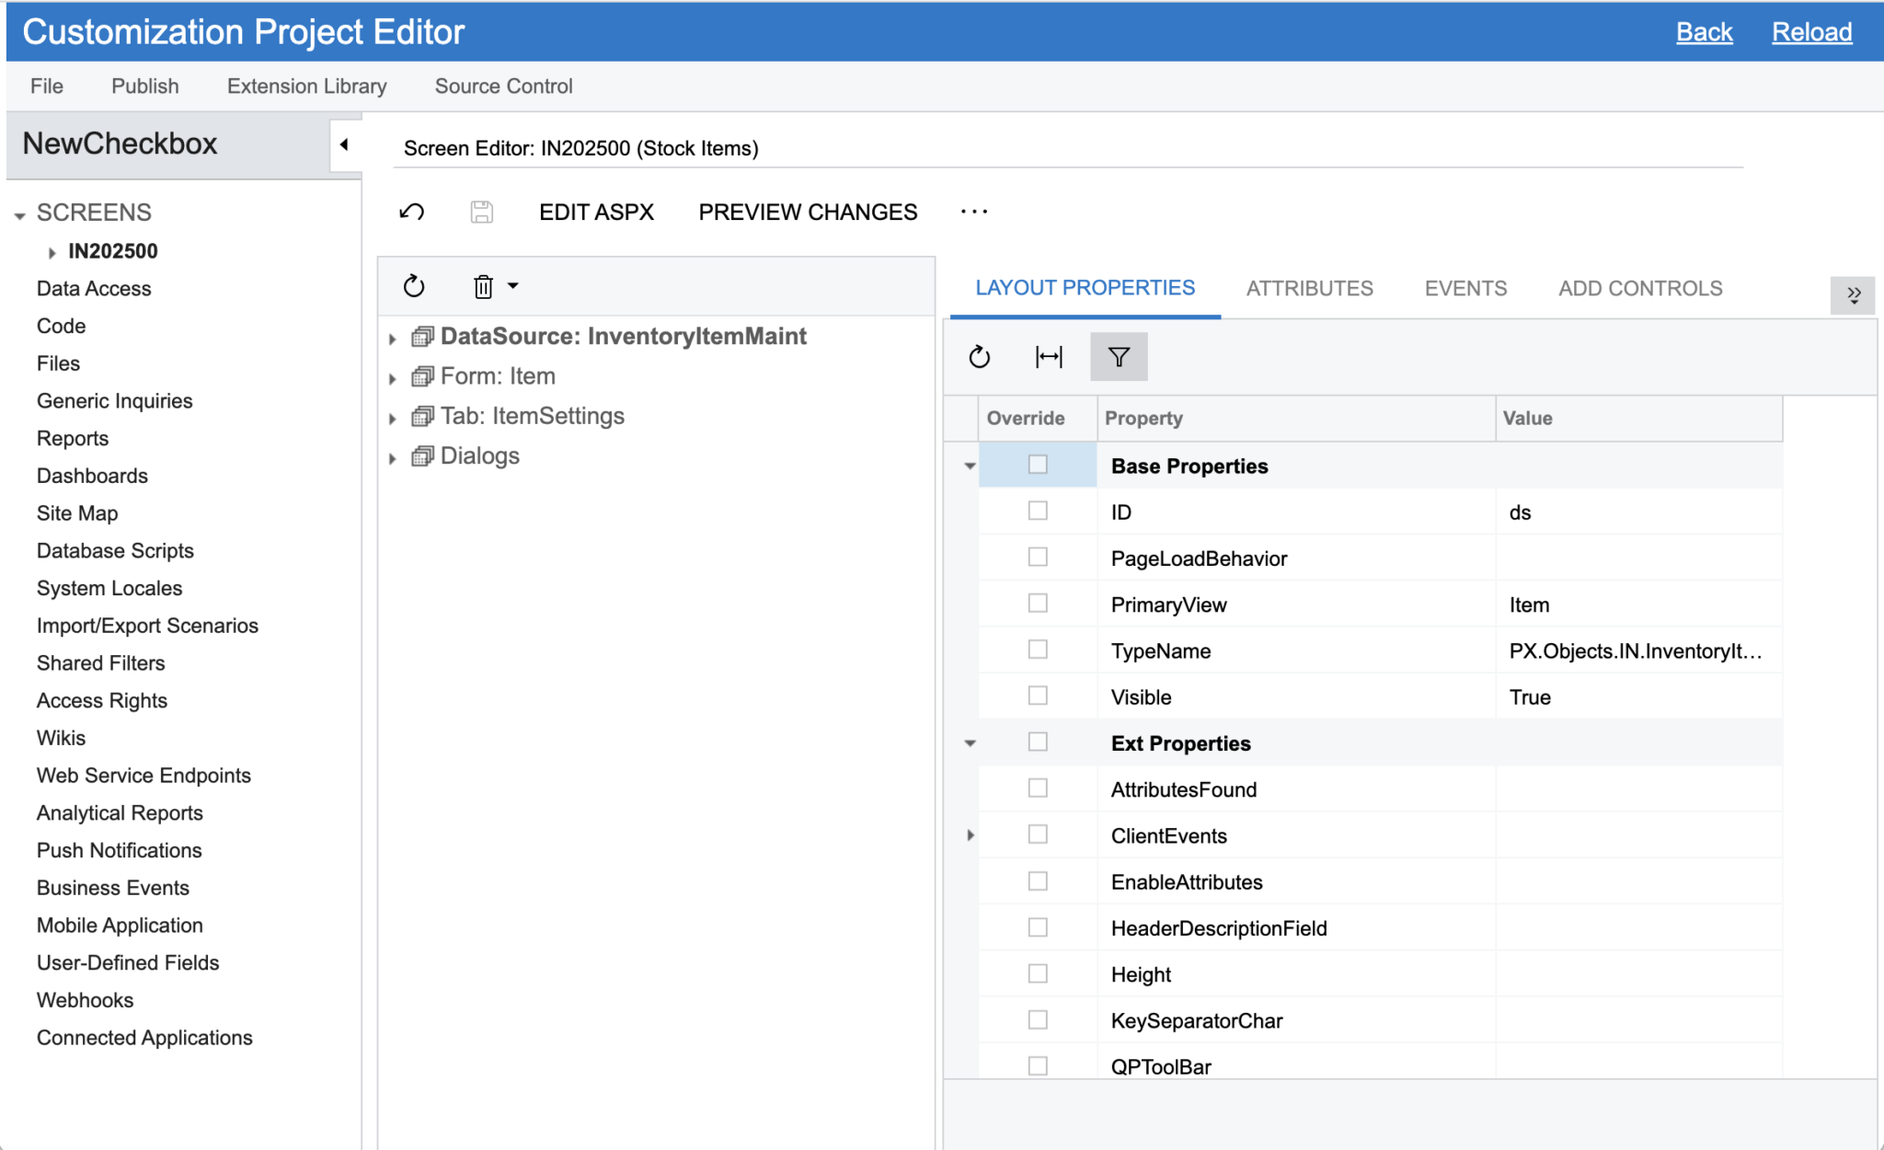Switch to the ATTRIBUTES tab
The image size is (1884, 1150).
click(x=1310, y=288)
